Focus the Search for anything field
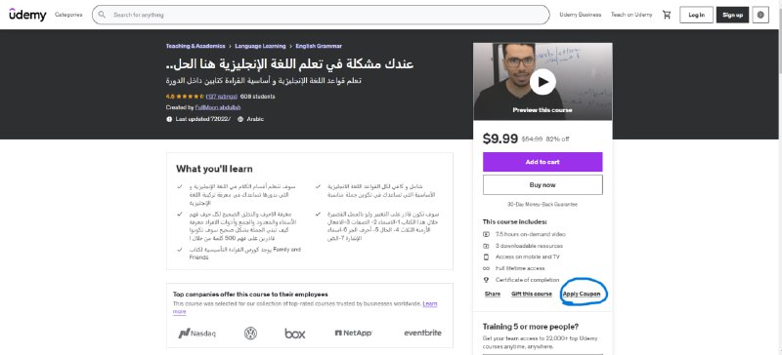 (321, 15)
